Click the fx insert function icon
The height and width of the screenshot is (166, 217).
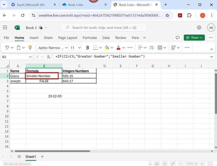pos(49,57)
